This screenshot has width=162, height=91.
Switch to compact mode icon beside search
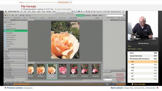point(124,16)
